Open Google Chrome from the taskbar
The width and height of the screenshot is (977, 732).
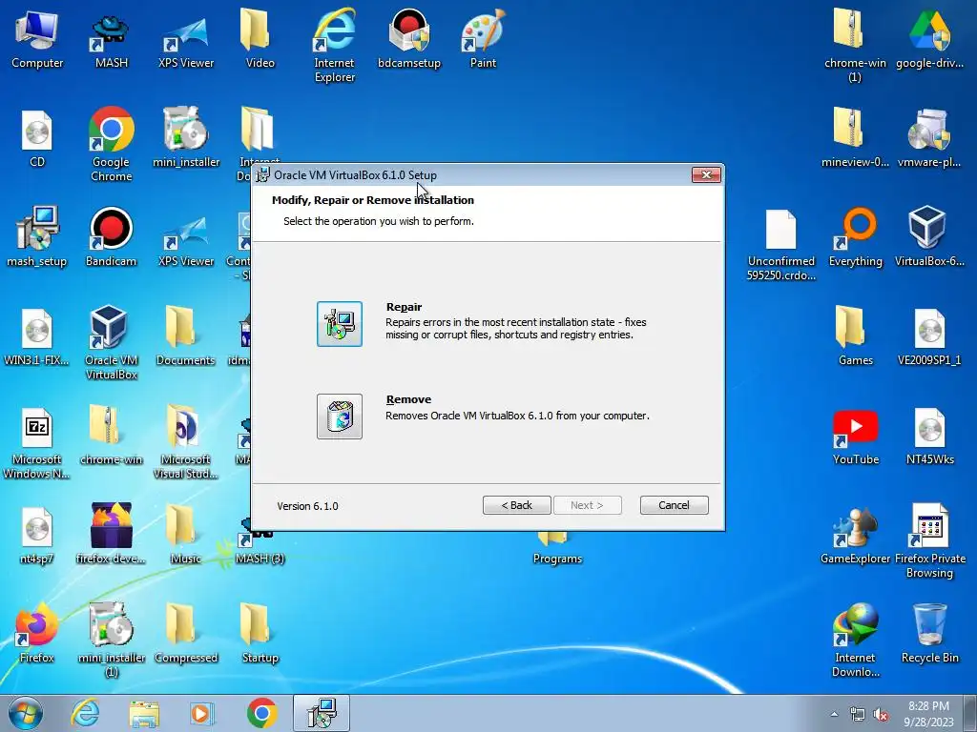pos(261,713)
